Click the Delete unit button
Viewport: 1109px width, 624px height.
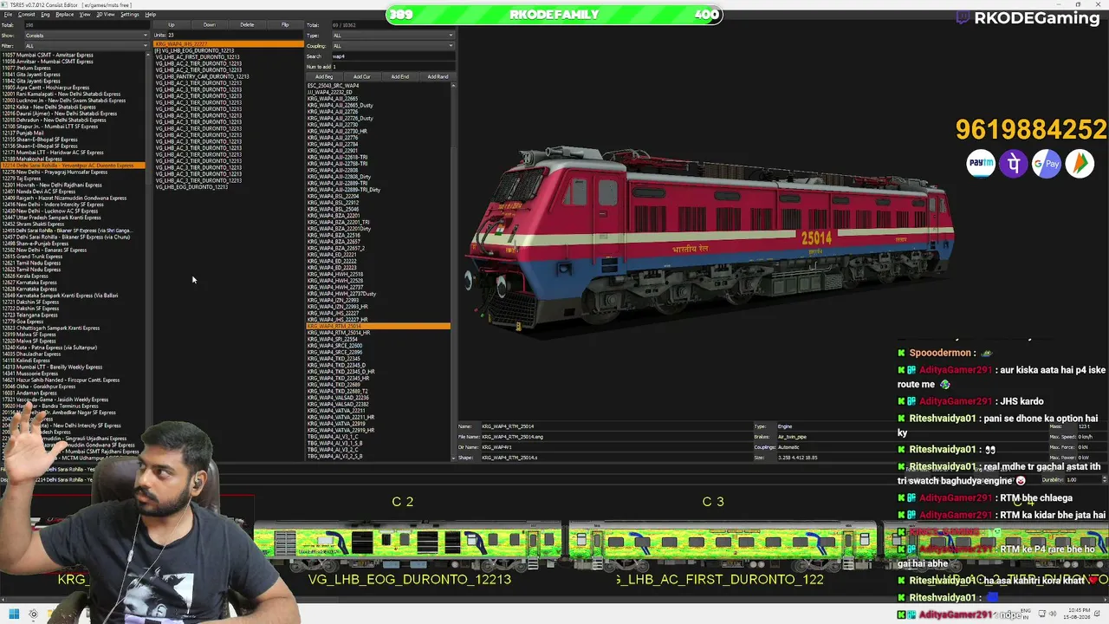tap(247, 25)
